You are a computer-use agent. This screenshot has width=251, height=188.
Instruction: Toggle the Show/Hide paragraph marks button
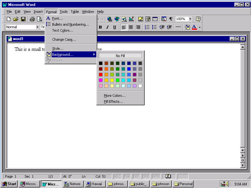(171, 19)
